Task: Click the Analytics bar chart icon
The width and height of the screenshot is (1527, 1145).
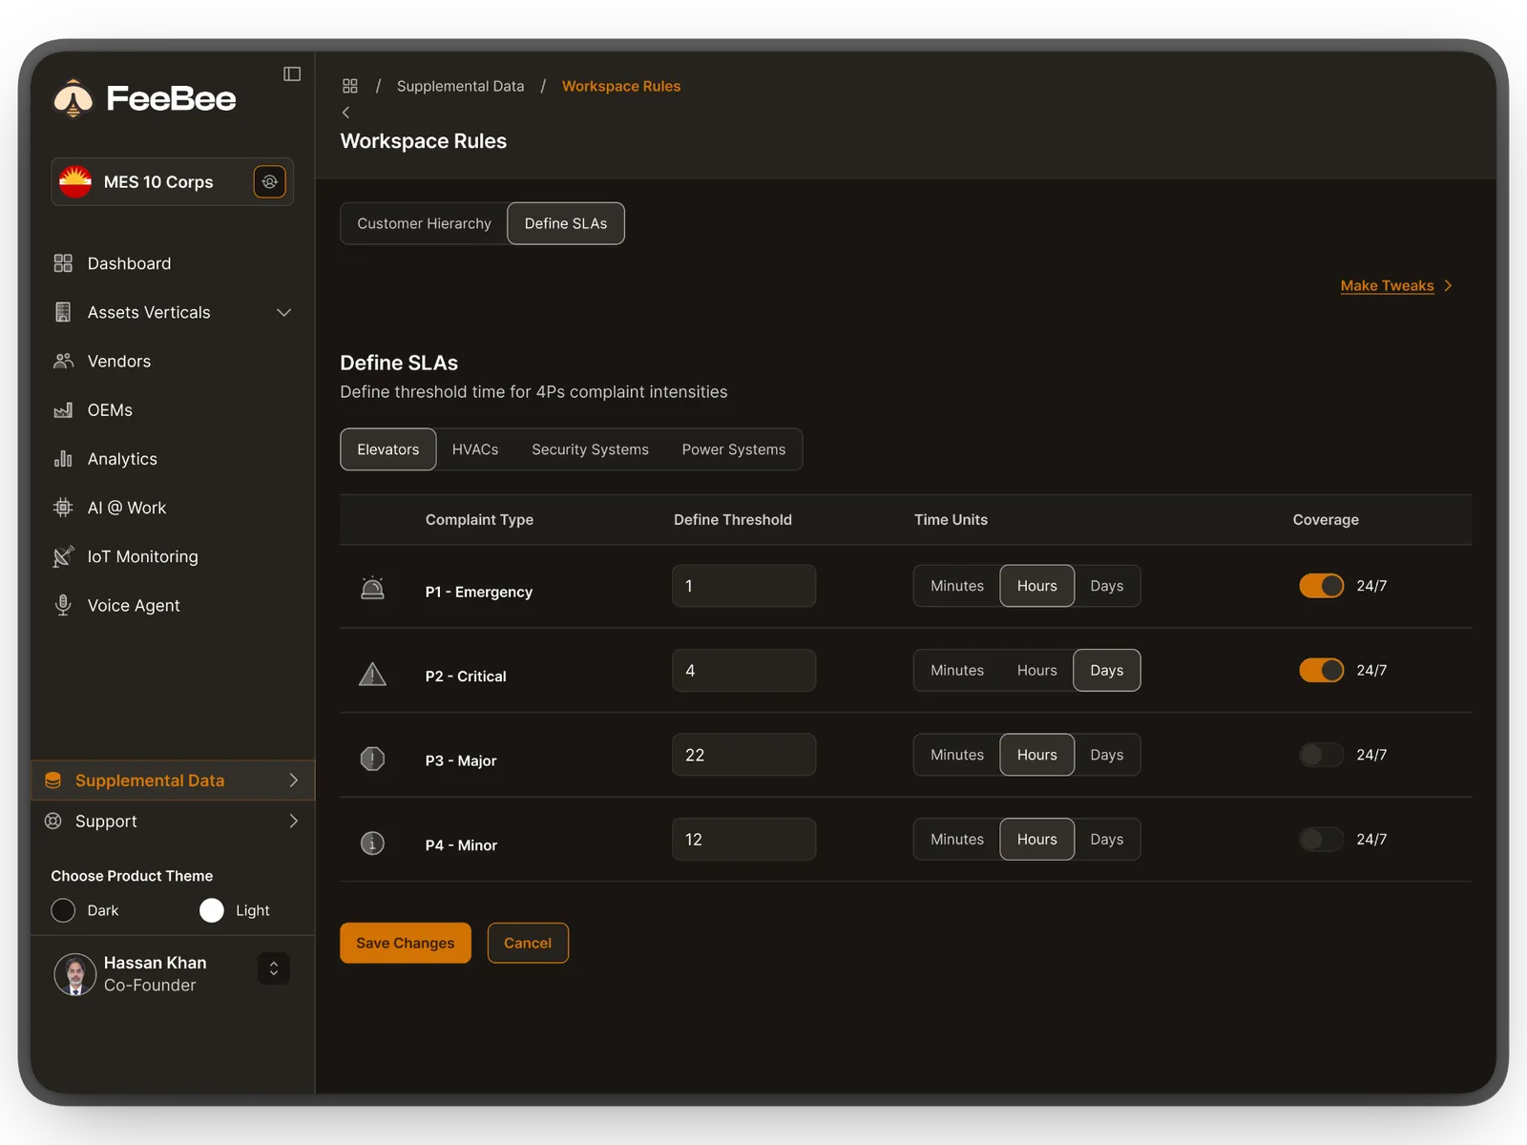Action: (x=63, y=459)
